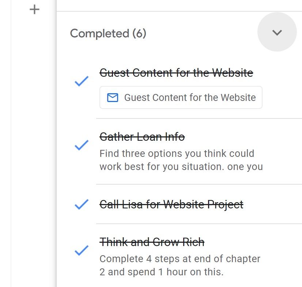Click the Complete 4 steps description text
The height and width of the screenshot is (287, 302).
[179, 266]
